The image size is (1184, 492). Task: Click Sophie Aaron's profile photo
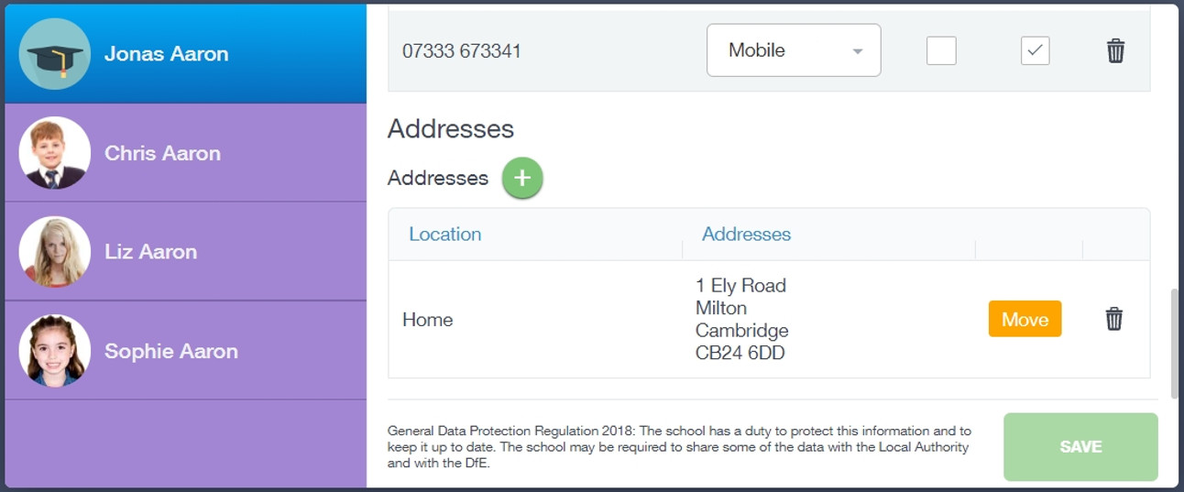coord(55,351)
